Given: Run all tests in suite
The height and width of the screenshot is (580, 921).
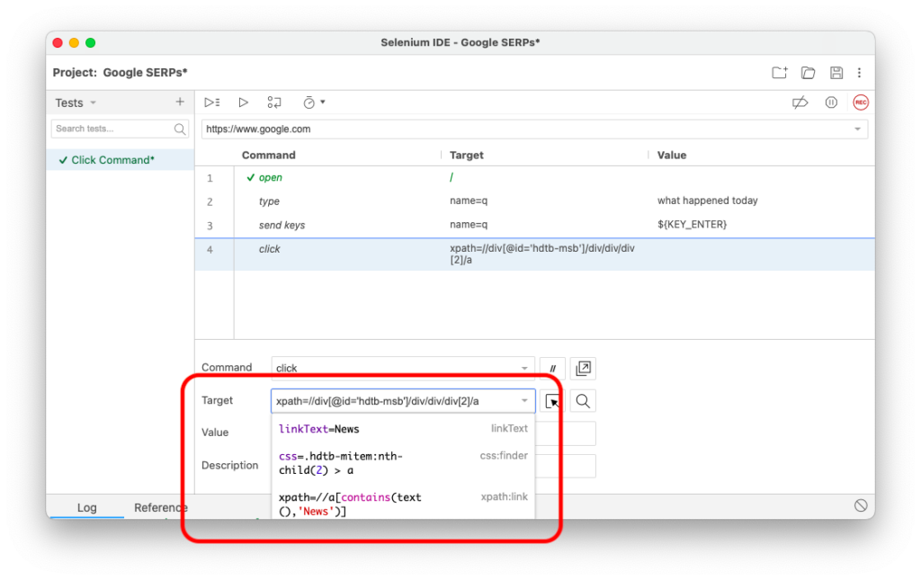Looking at the screenshot, I should (x=212, y=103).
